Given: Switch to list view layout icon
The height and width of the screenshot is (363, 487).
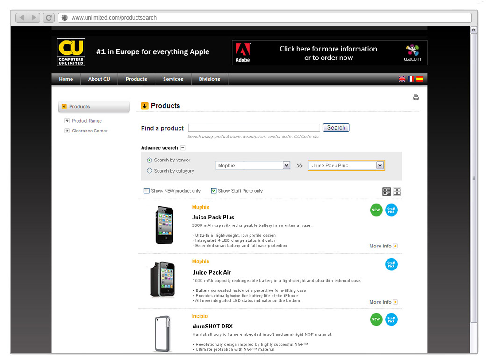Looking at the screenshot, I should (387, 191).
